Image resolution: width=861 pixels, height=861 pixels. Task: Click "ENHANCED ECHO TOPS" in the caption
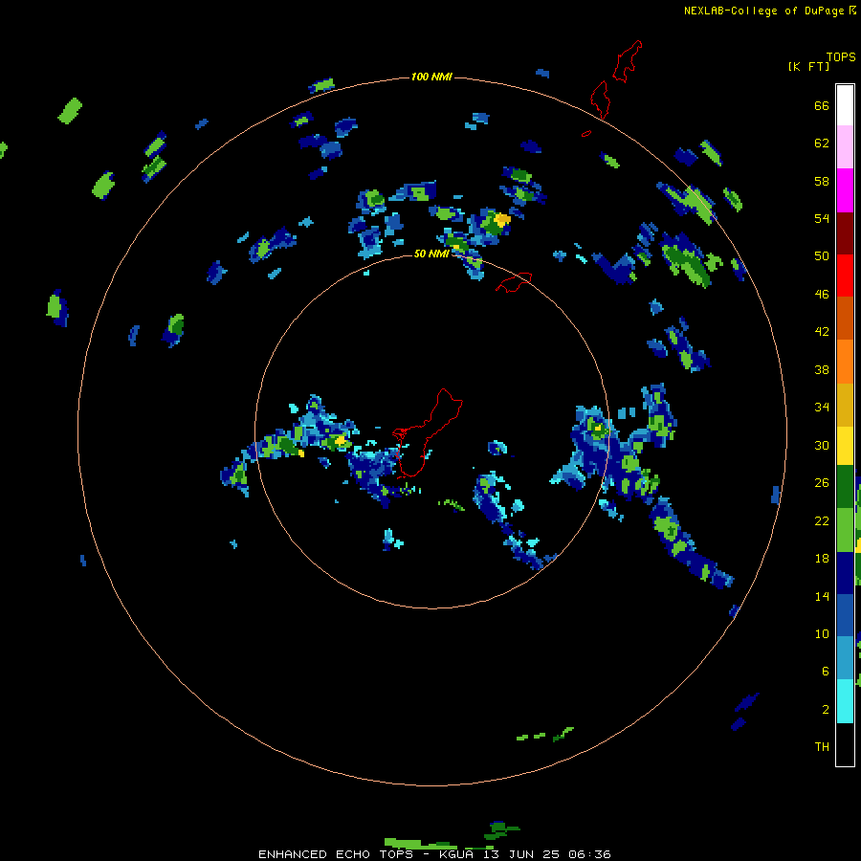click(336, 854)
